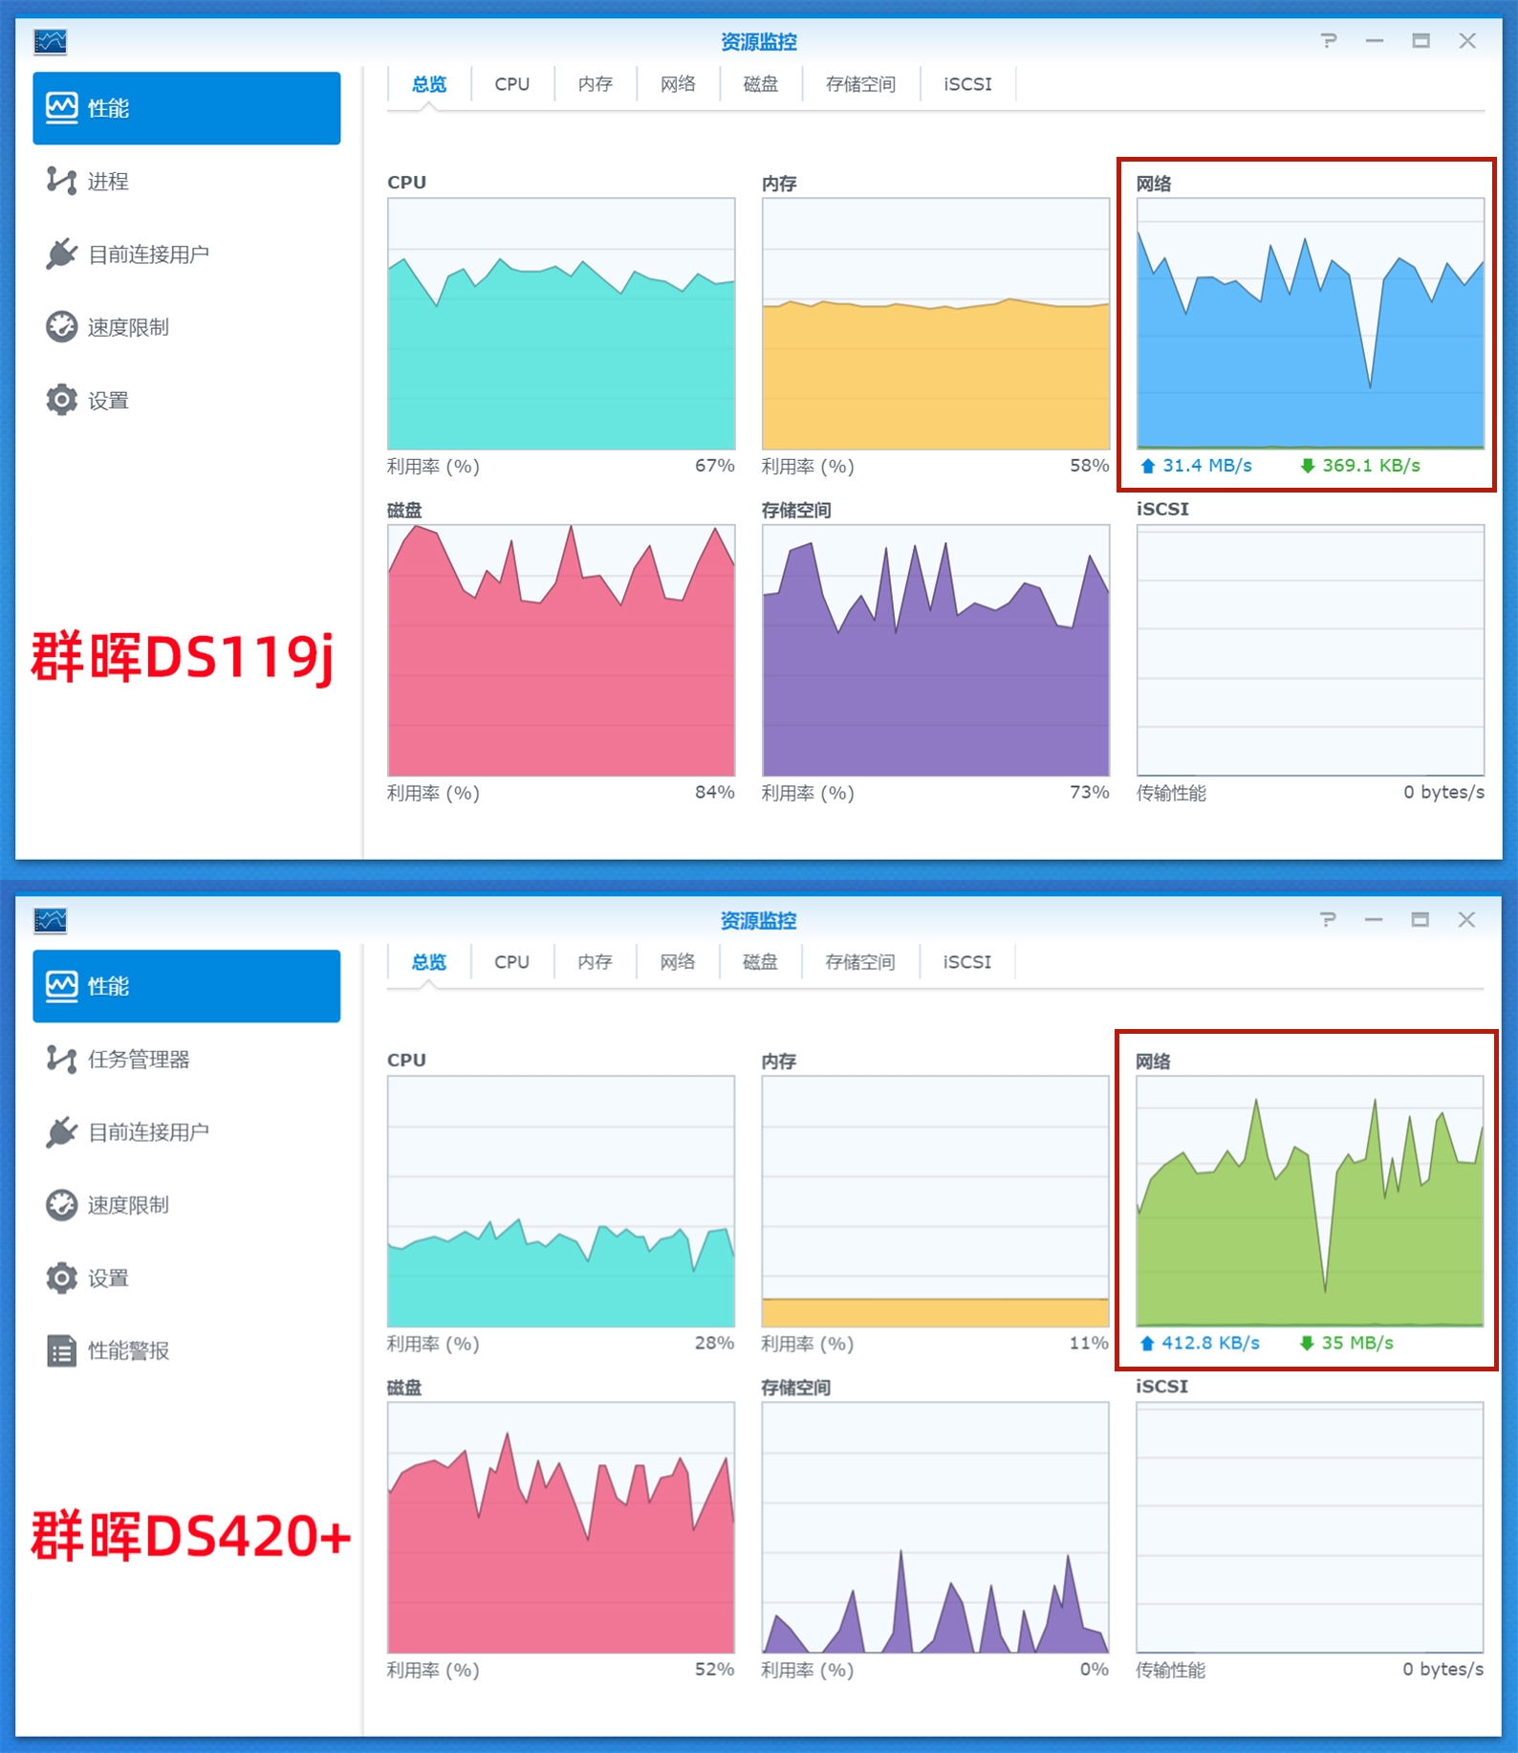Viewport: 1518px width, 1753px height.
Task: Click the resource monitor app icon in the DS420+ window
Action: coord(51,920)
